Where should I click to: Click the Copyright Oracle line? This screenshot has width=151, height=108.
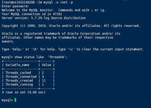71,26
